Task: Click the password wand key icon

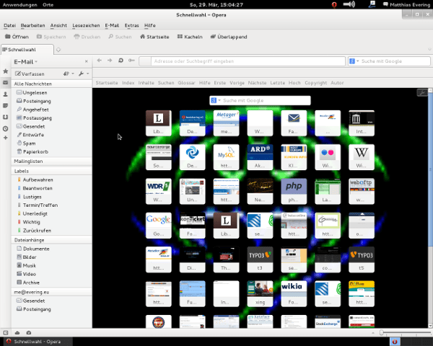Action: pyautogui.click(x=131, y=61)
